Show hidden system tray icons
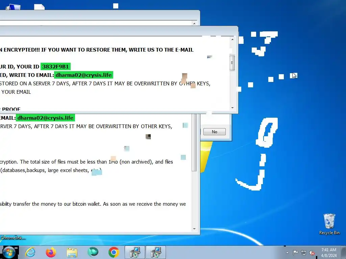 pyautogui.click(x=287, y=253)
